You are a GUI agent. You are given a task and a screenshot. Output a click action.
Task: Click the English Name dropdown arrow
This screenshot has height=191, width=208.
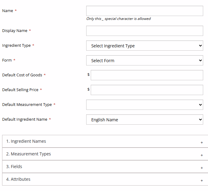[200, 119]
